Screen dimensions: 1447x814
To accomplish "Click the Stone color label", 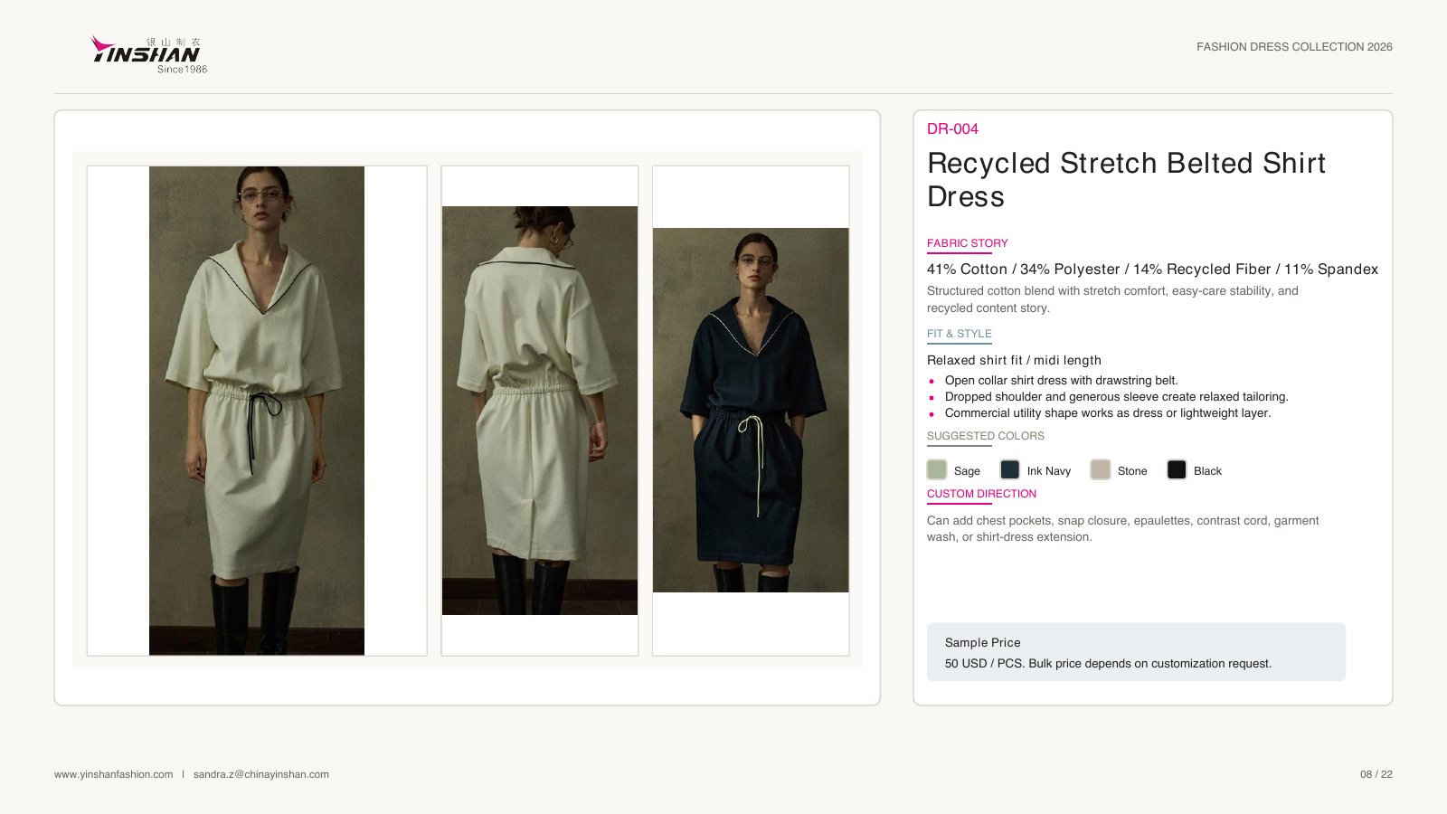I will [x=1132, y=471].
